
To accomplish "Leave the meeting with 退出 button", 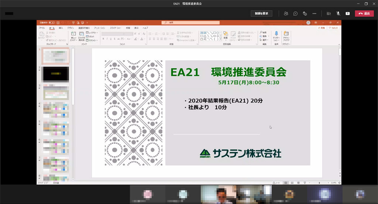I will [364, 14].
